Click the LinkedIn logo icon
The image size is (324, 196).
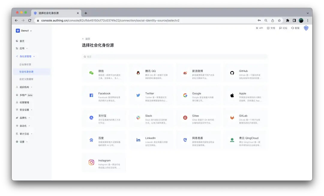click(x=138, y=140)
